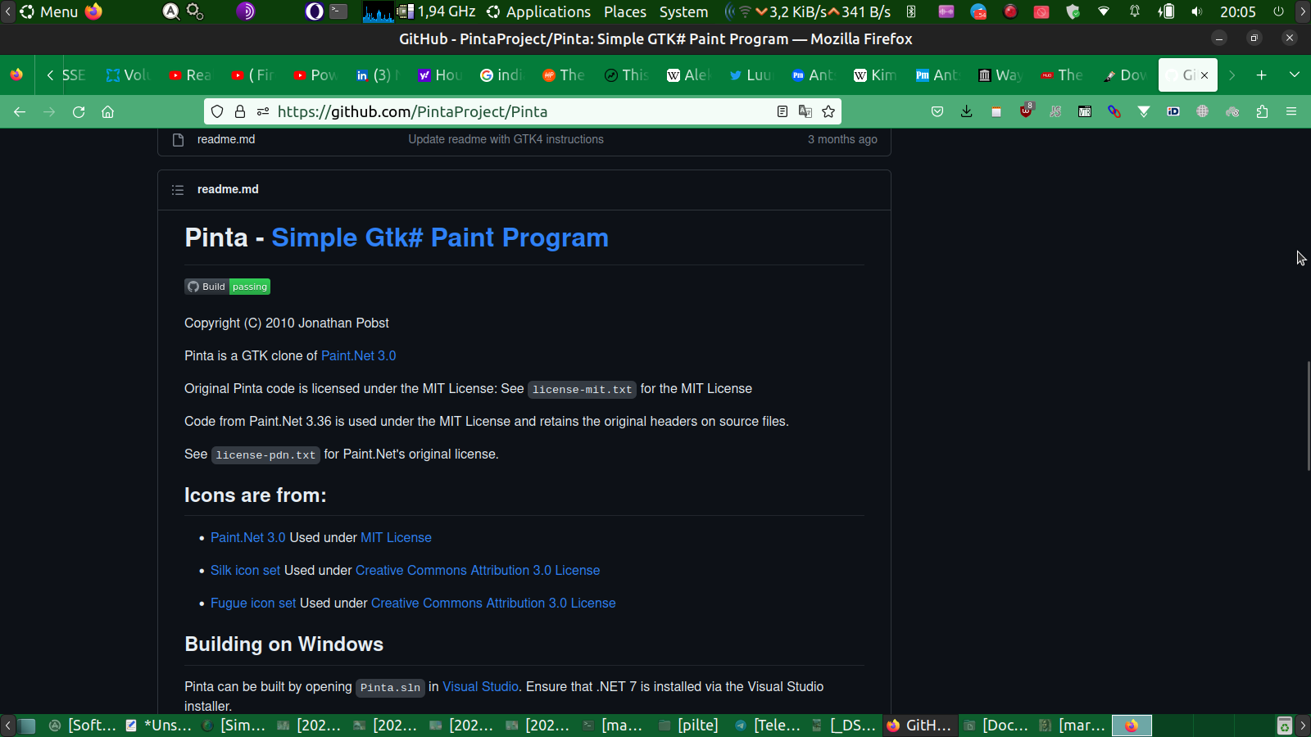Open the Fugue icon set link
This screenshot has width=1311, height=737.
coord(253,603)
